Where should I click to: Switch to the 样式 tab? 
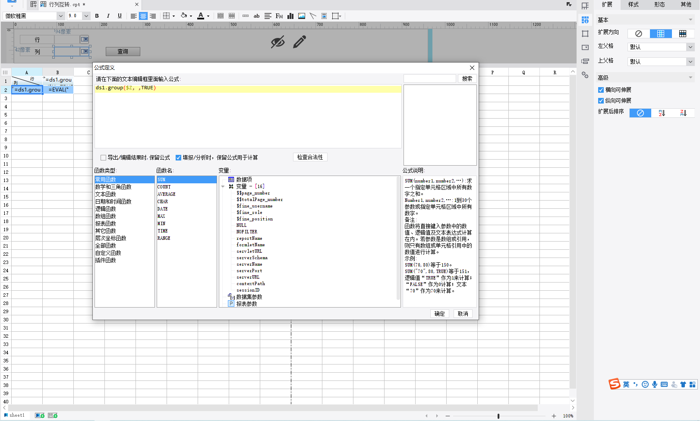(x=633, y=5)
